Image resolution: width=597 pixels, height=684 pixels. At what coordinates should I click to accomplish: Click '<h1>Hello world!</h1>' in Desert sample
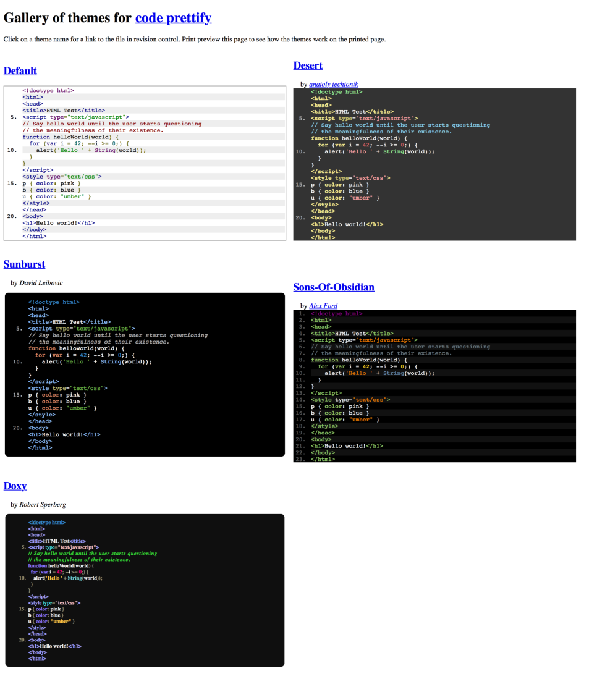347,224
